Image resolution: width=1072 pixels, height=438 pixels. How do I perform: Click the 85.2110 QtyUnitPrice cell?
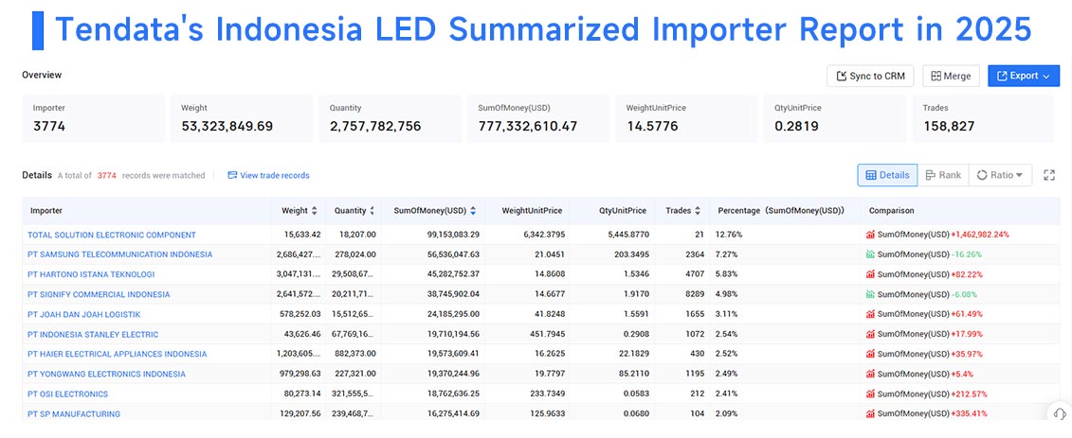633,374
